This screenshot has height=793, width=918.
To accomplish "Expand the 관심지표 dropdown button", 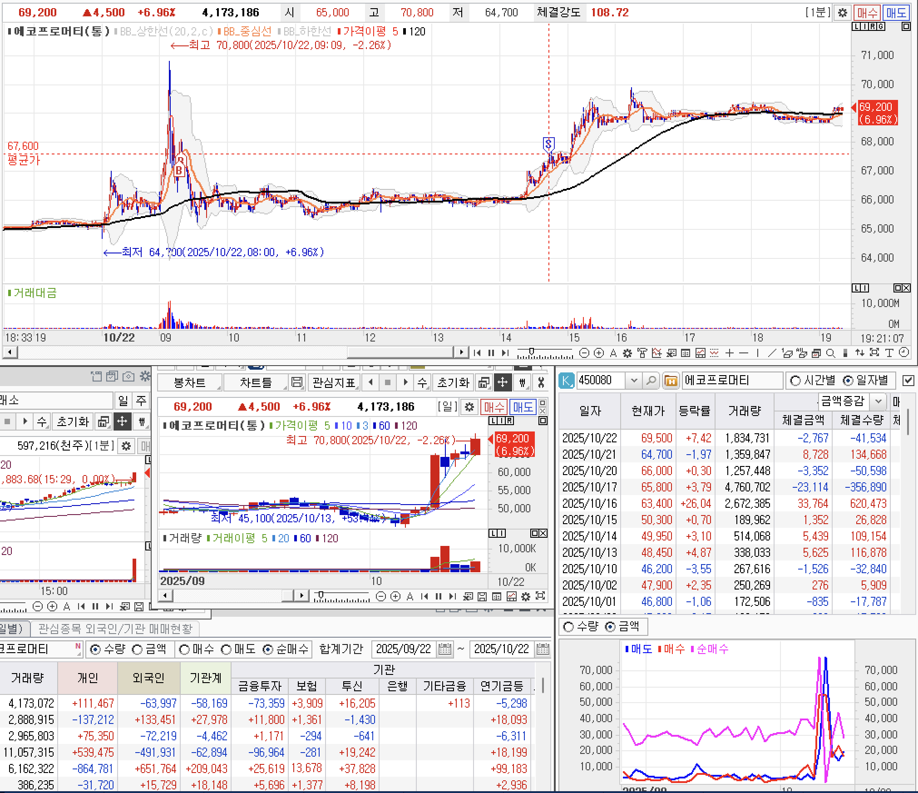I will coord(334,382).
